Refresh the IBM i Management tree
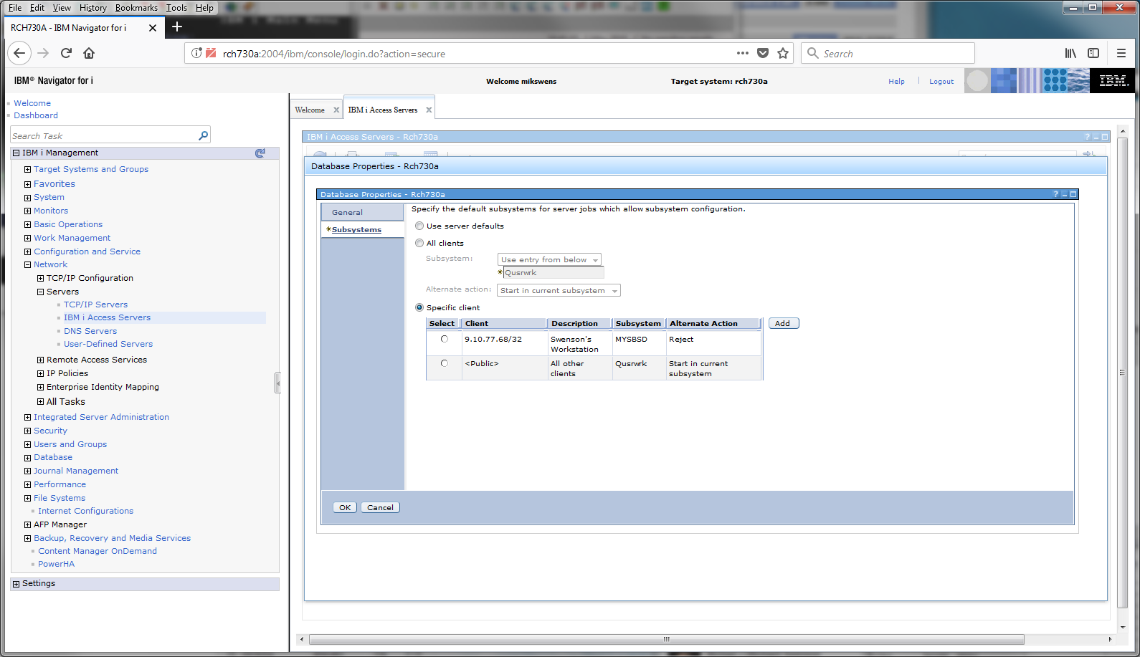 click(260, 153)
